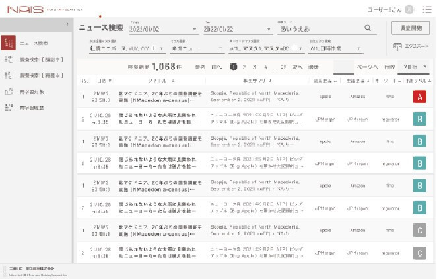Open the user avatar icon
The image size is (437, 279).
(409, 9)
